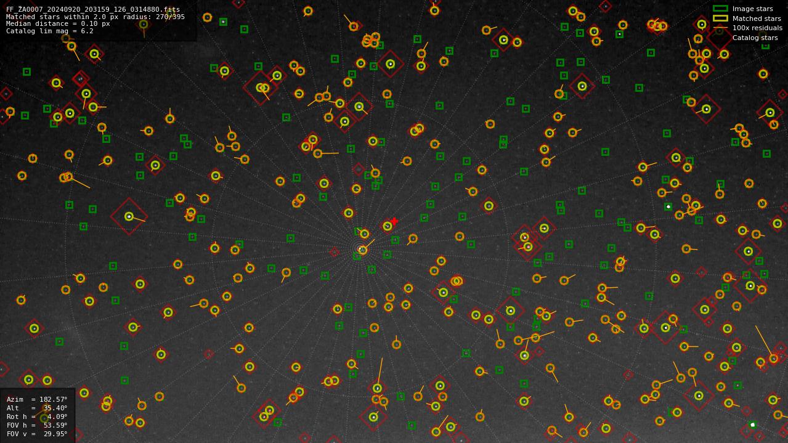Image resolution: width=788 pixels, height=443 pixels.
Task: Click the 'FOV v = 29.95°' value
Action: point(37,434)
